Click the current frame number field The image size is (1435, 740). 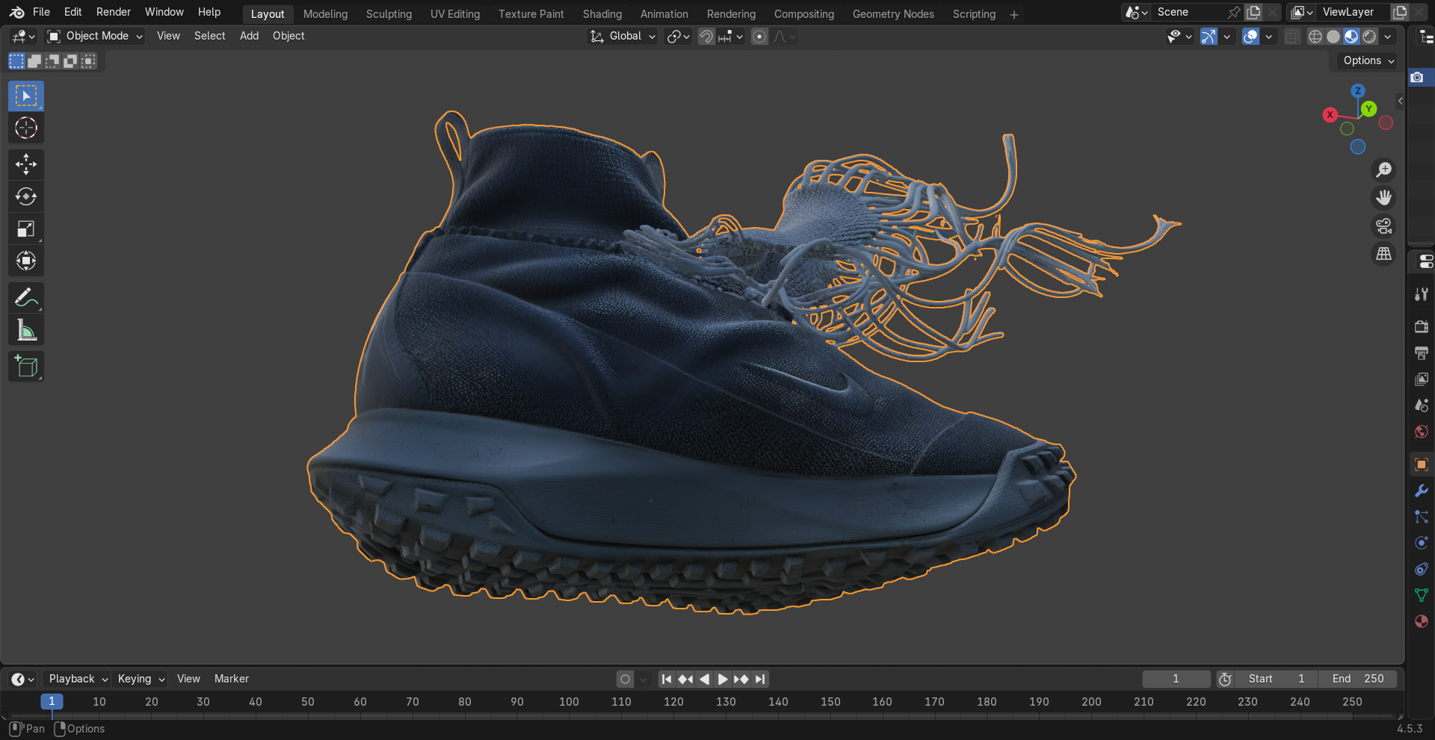pyautogui.click(x=1176, y=679)
